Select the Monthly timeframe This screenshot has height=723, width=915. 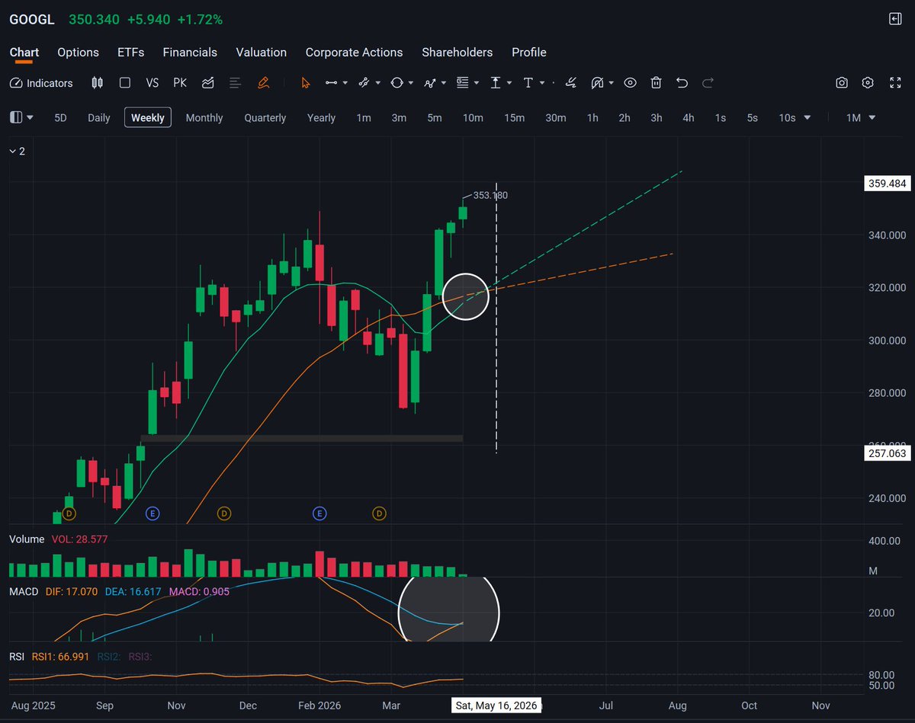point(204,117)
